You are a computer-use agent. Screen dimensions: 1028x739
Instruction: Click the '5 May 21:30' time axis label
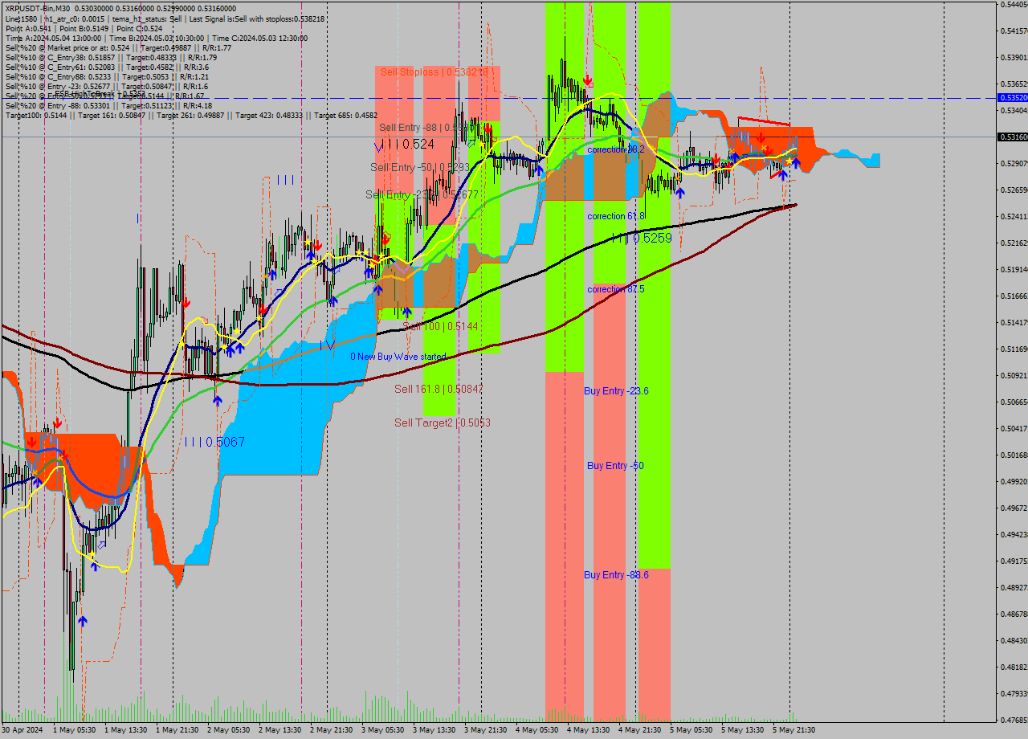pyautogui.click(x=794, y=730)
